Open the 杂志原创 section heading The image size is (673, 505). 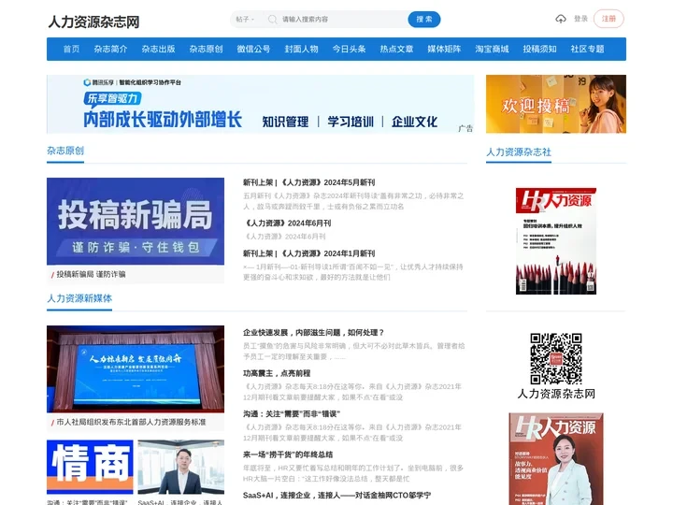point(65,151)
